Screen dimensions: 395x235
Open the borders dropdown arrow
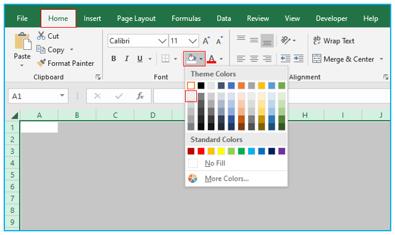(175, 59)
